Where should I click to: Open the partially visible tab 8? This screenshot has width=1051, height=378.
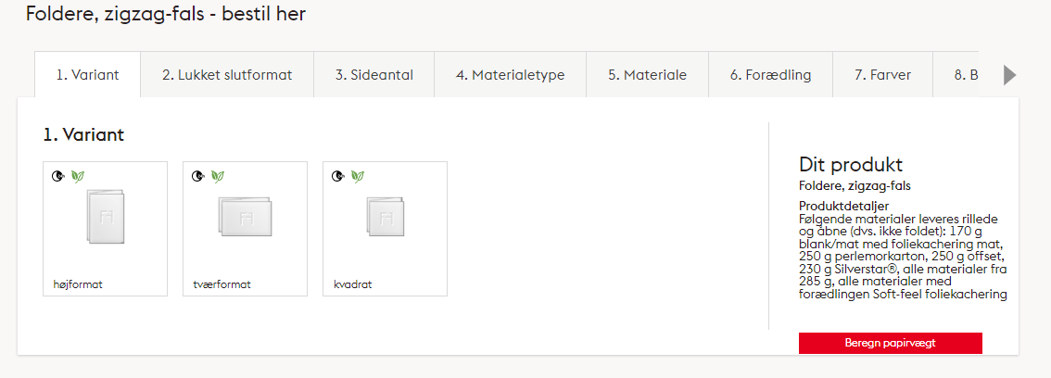965,75
